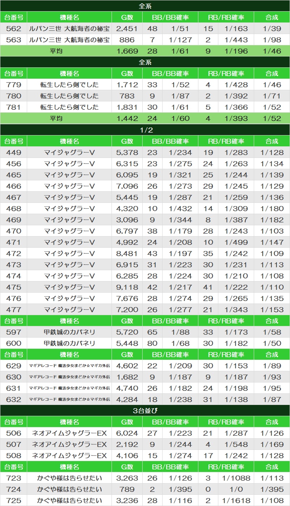Click BB rate 1/88 in row 597

[x=180, y=332]
